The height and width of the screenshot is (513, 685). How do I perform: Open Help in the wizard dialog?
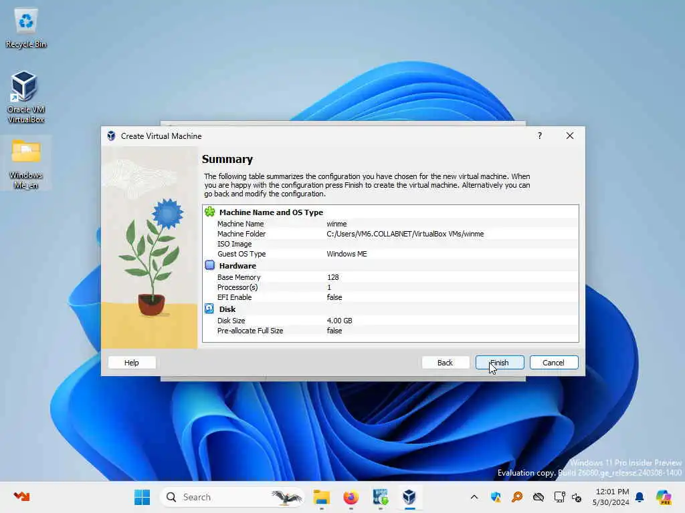(132, 363)
